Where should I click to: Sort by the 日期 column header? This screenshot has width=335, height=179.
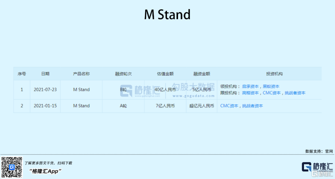point(45,74)
